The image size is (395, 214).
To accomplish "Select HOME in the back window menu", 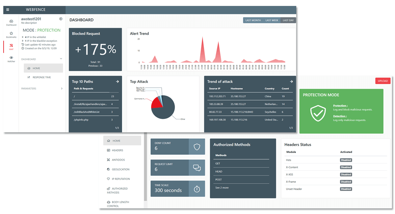I will [x=122, y=141].
